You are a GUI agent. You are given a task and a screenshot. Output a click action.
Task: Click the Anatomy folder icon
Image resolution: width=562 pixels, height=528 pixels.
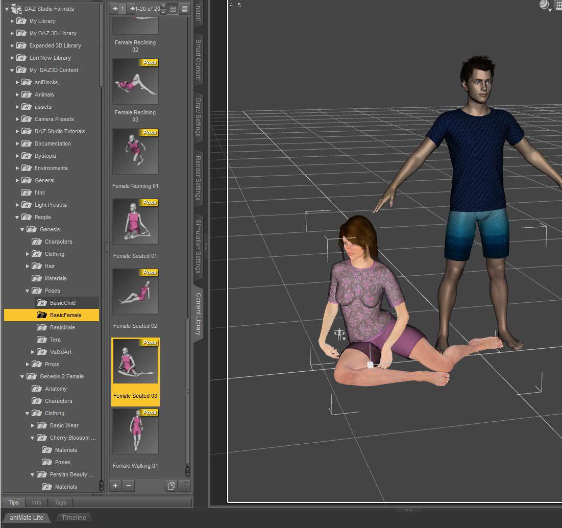[x=37, y=389]
